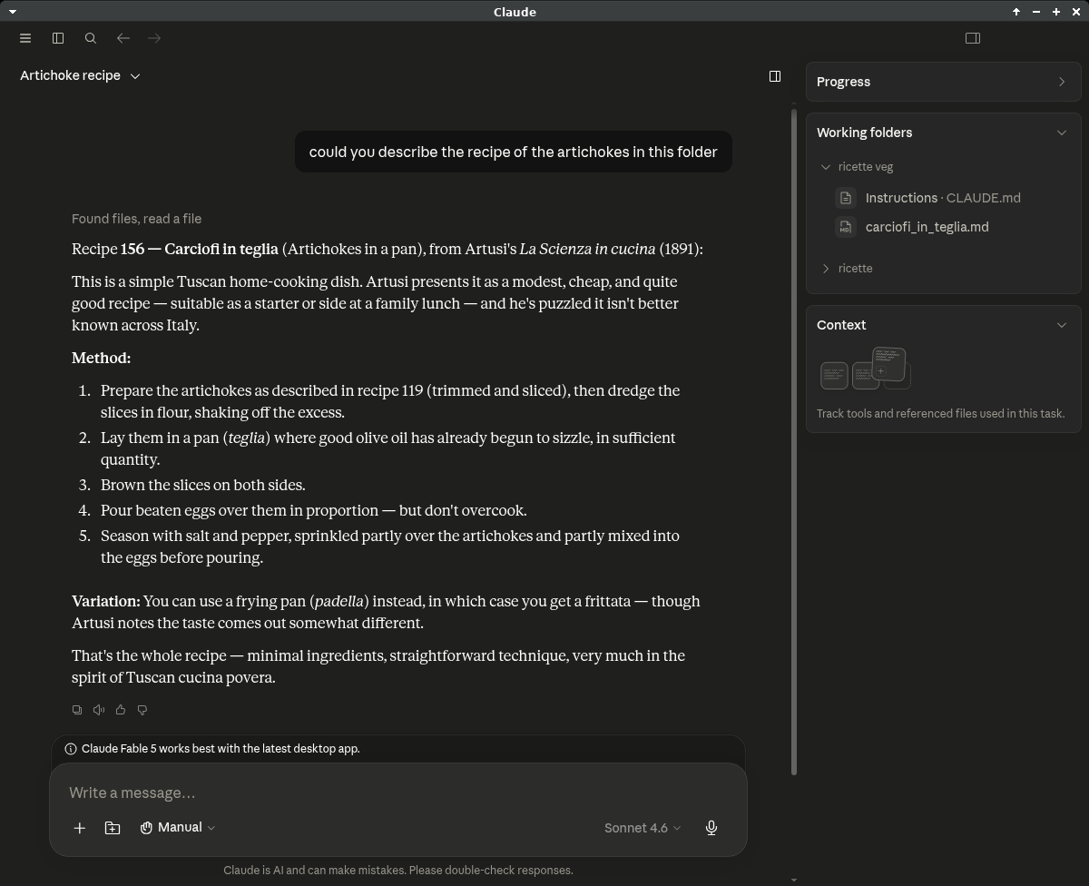1089x886 pixels.
Task: Go forward with the right arrow
Action: tap(154, 38)
